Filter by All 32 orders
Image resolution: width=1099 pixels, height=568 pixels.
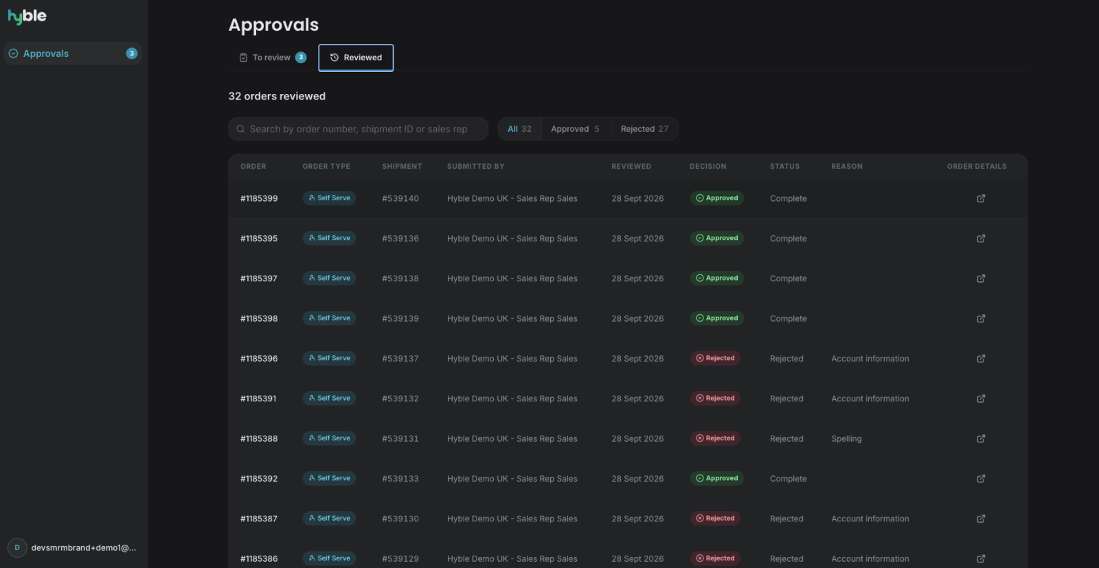519,129
